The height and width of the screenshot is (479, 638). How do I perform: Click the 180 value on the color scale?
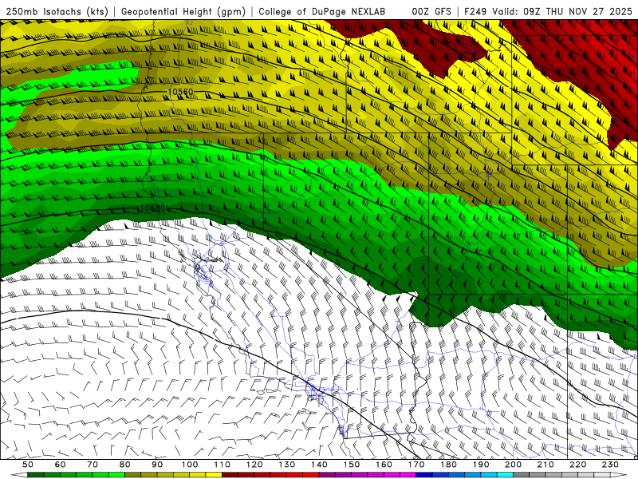coord(449,465)
